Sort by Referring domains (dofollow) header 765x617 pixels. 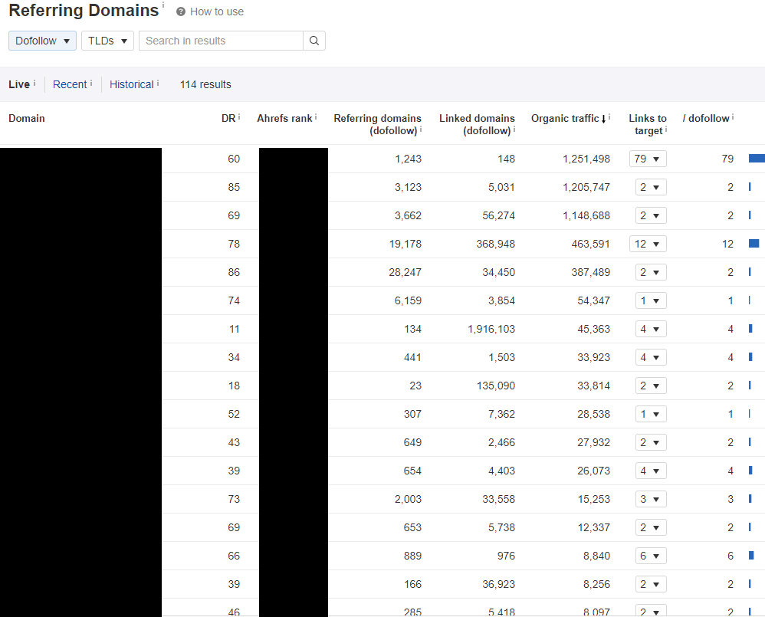(x=377, y=124)
